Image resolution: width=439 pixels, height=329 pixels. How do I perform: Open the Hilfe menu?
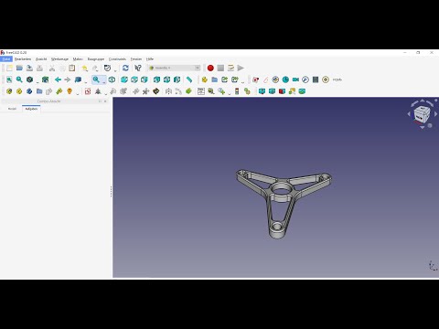150,58
